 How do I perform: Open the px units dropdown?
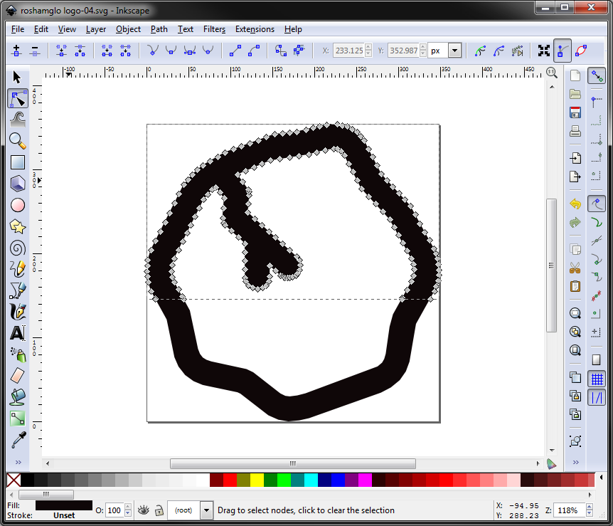454,51
